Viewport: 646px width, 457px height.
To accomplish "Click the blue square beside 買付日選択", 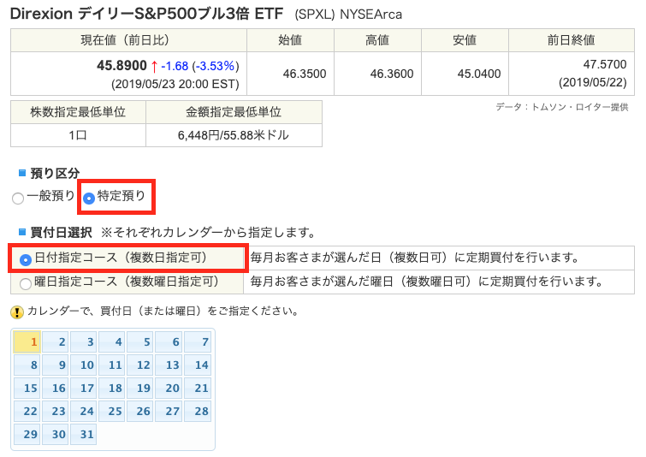I will (x=22, y=232).
